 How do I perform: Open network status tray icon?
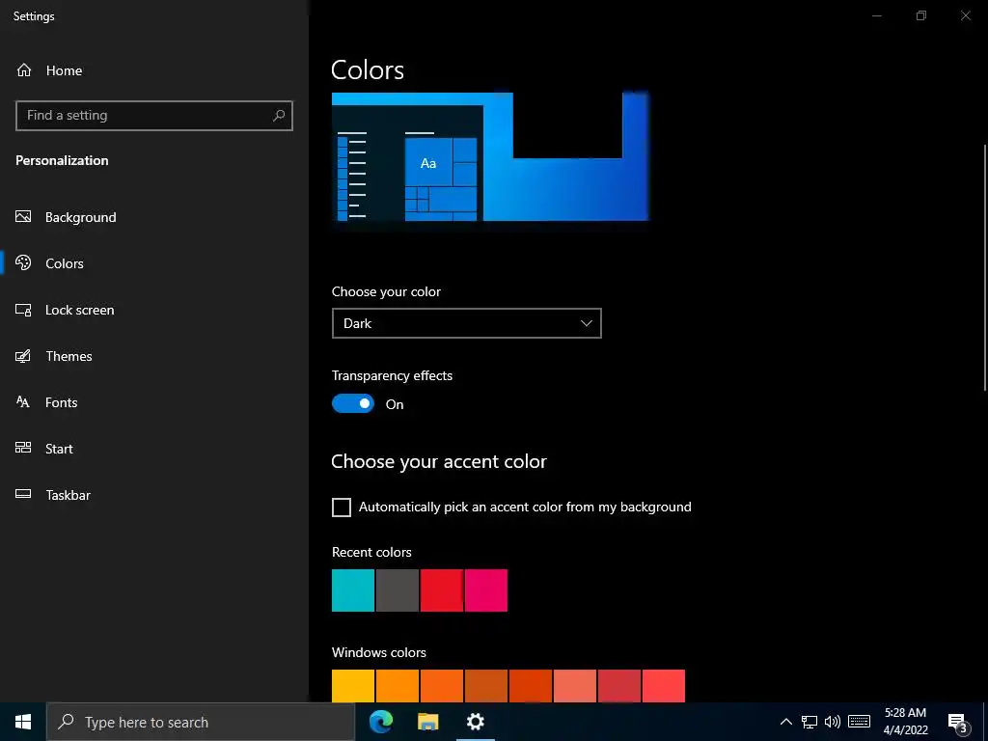(x=810, y=722)
